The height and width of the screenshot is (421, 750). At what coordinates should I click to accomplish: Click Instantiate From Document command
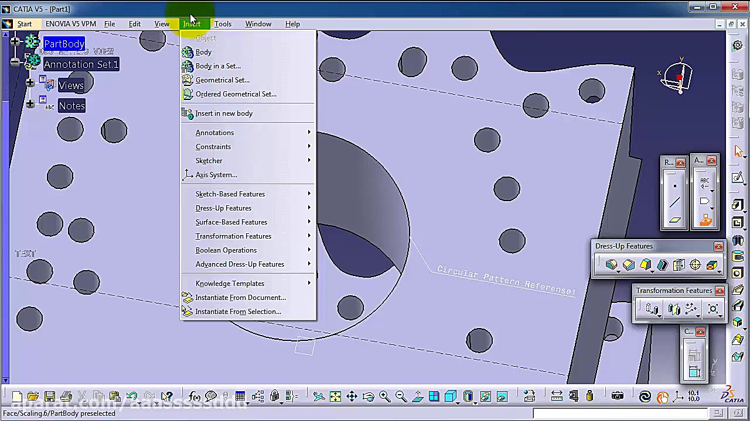click(x=240, y=297)
